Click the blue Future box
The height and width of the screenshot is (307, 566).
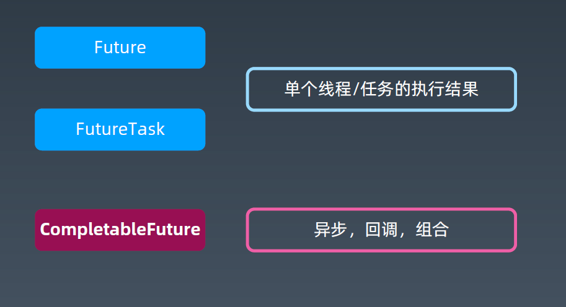pyautogui.click(x=120, y=48)
